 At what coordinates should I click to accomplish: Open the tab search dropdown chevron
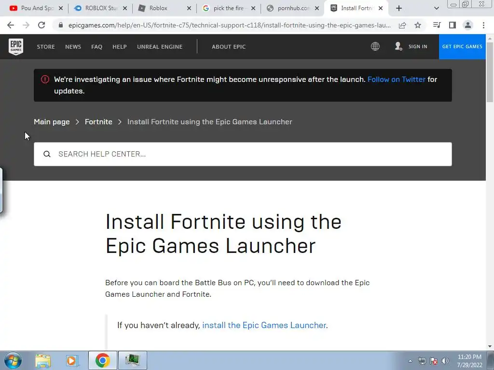[x=436, y=8]
